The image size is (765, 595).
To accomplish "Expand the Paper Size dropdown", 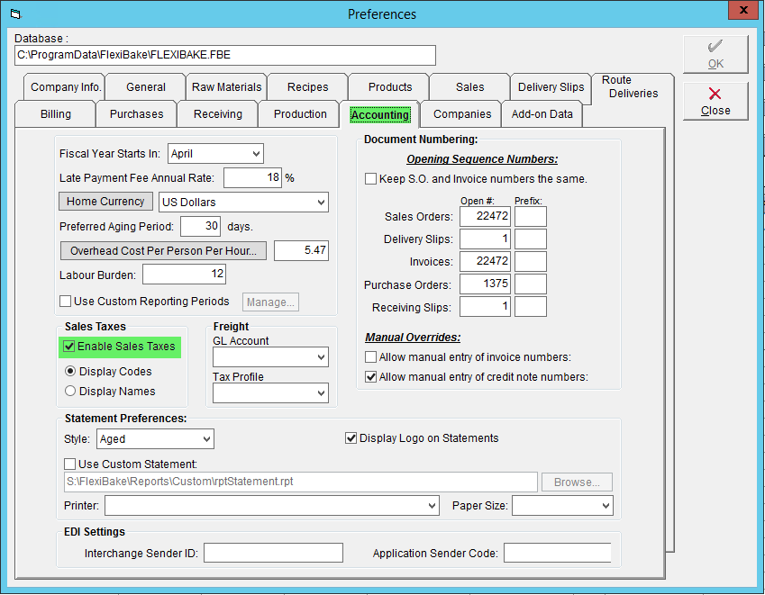I will [606, 506].
